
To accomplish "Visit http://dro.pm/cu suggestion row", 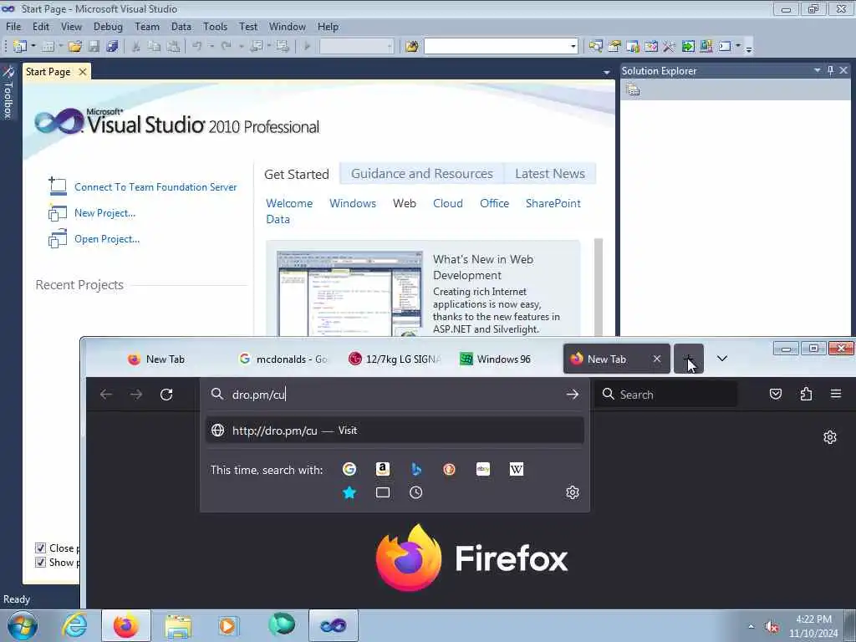I will pos(395,431).
